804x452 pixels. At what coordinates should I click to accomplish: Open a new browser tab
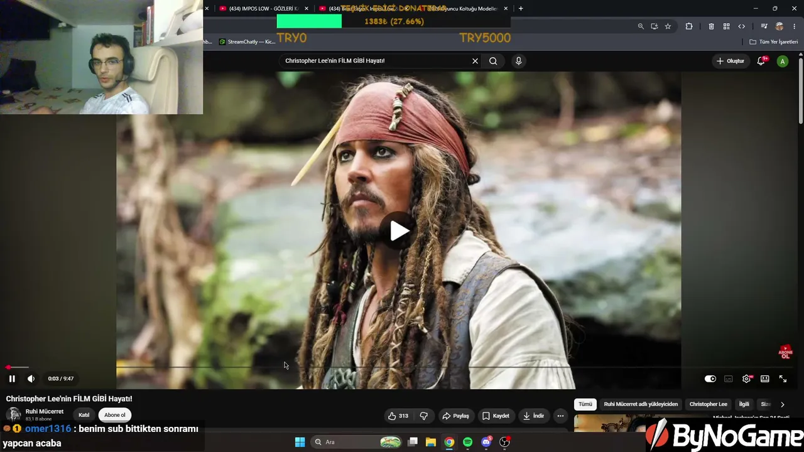[x=521, y=9]
